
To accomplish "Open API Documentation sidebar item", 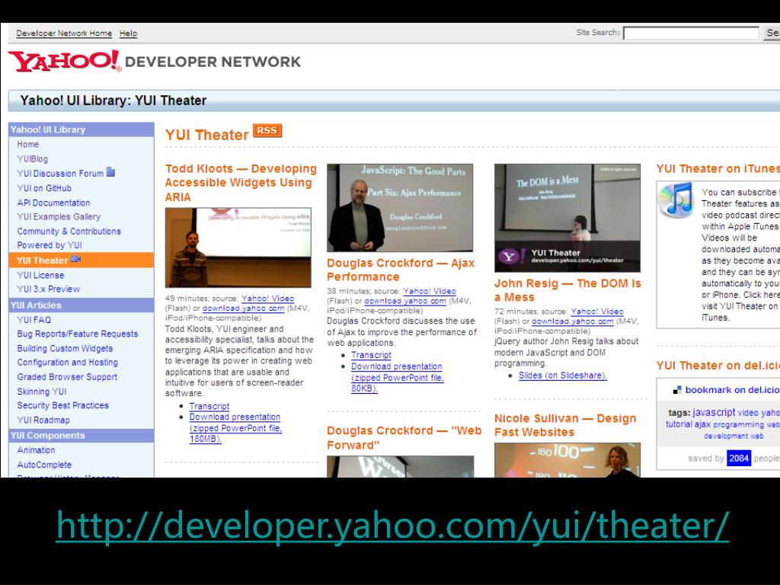I will click(x=54, y=203).
